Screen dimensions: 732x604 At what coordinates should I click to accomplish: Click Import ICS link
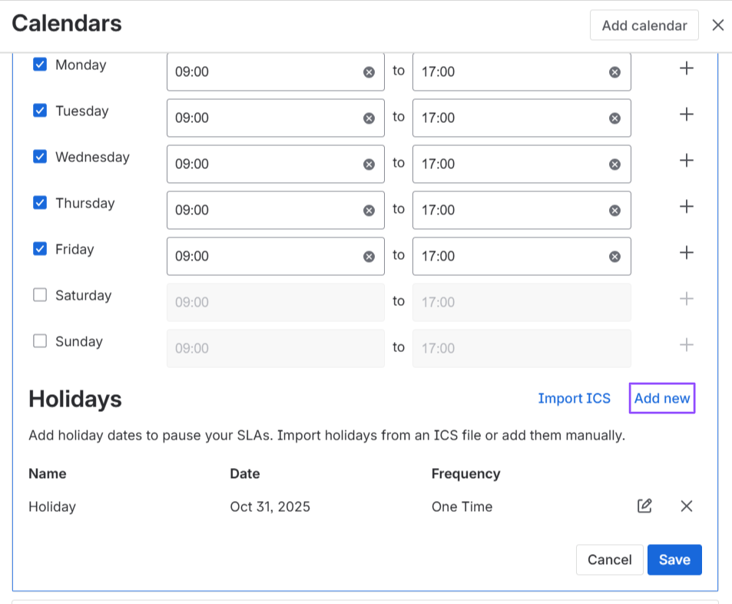coord(574,398)
